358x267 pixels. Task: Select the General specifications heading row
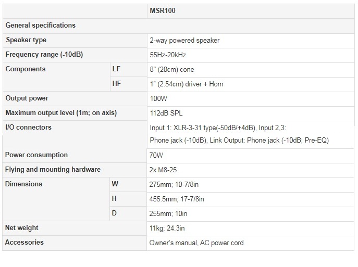click(179, 26)
